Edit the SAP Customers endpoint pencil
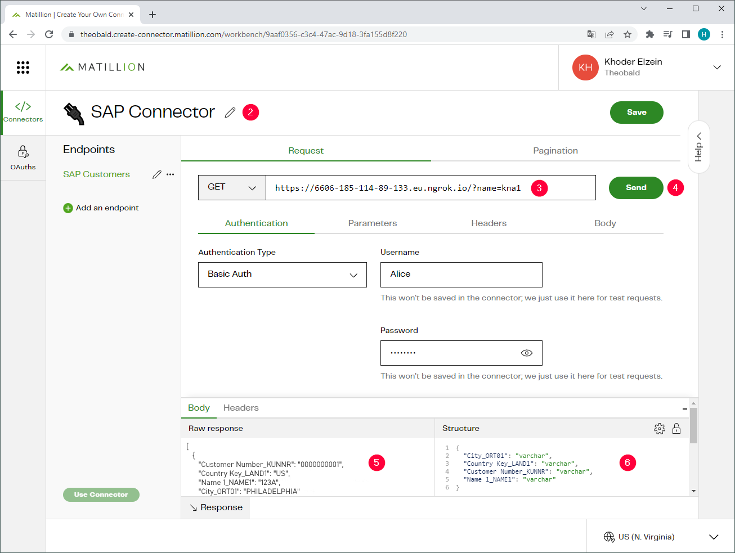 [157, 174]
